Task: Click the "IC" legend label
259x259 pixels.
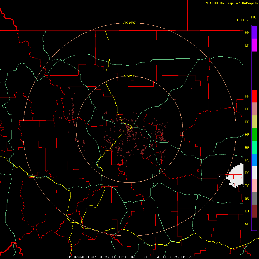Action: [247, 186]
